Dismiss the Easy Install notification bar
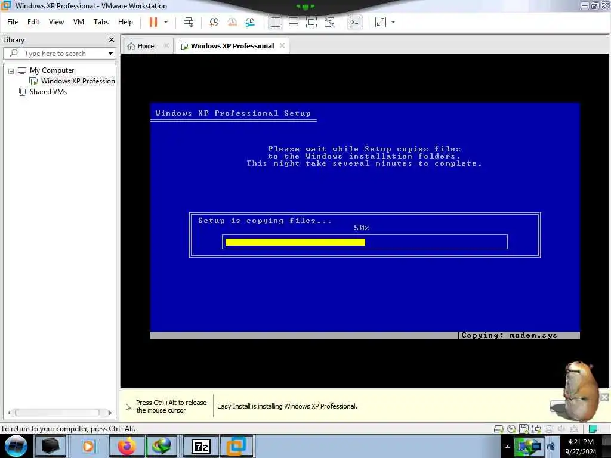This screenshot has height=458, width=611. click(x=604, y=397)
